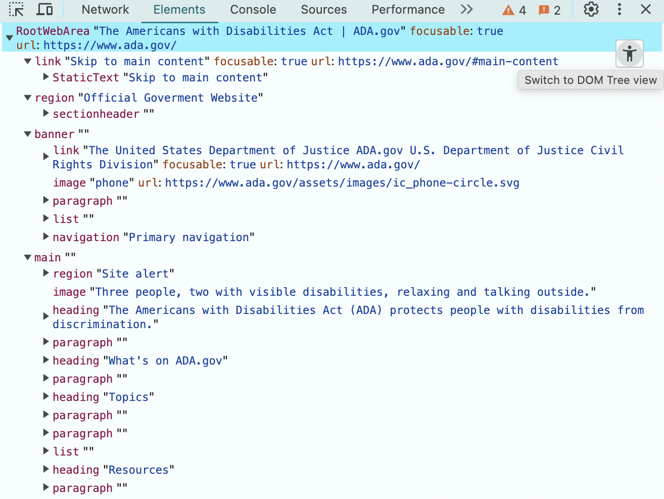
Task: Select the heading 'Resources' row text
Action: pyautogui.click(x=113, y=470)
